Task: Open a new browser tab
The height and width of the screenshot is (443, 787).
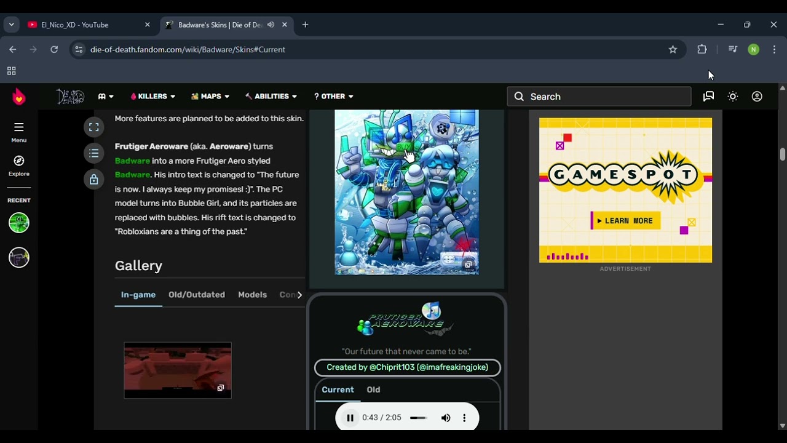Action: (305, 25)
